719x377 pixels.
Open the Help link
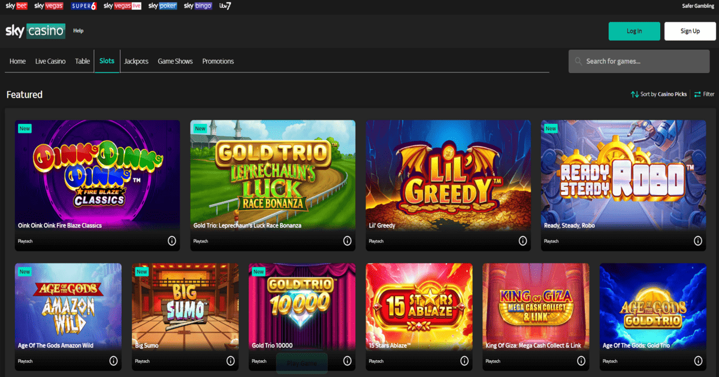78,31
